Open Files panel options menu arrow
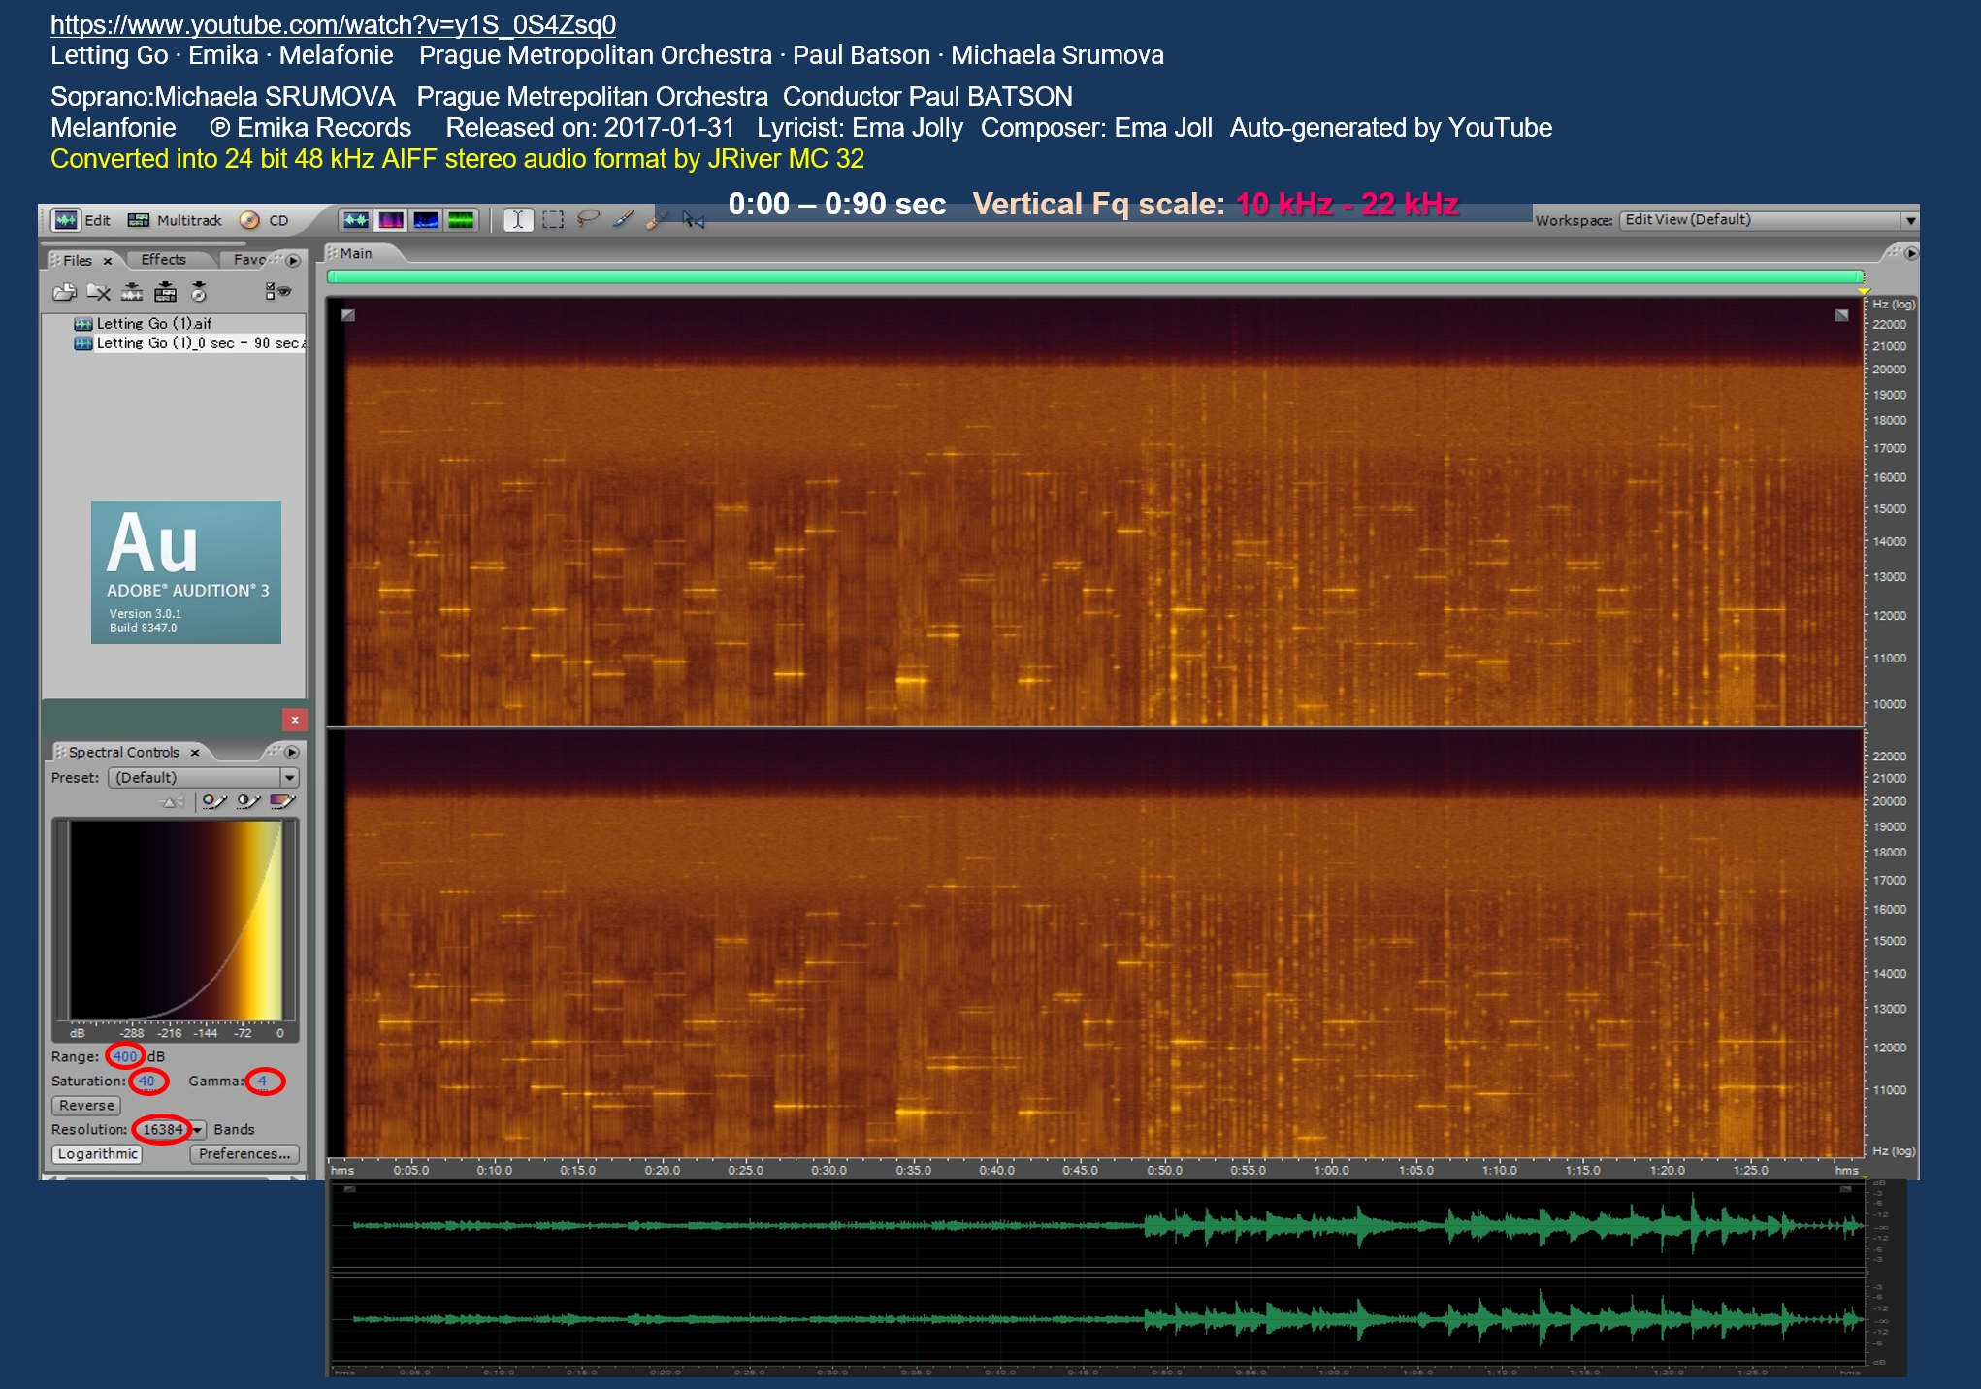Viewport: 1981px width, 1389px height. click(293, 260)
